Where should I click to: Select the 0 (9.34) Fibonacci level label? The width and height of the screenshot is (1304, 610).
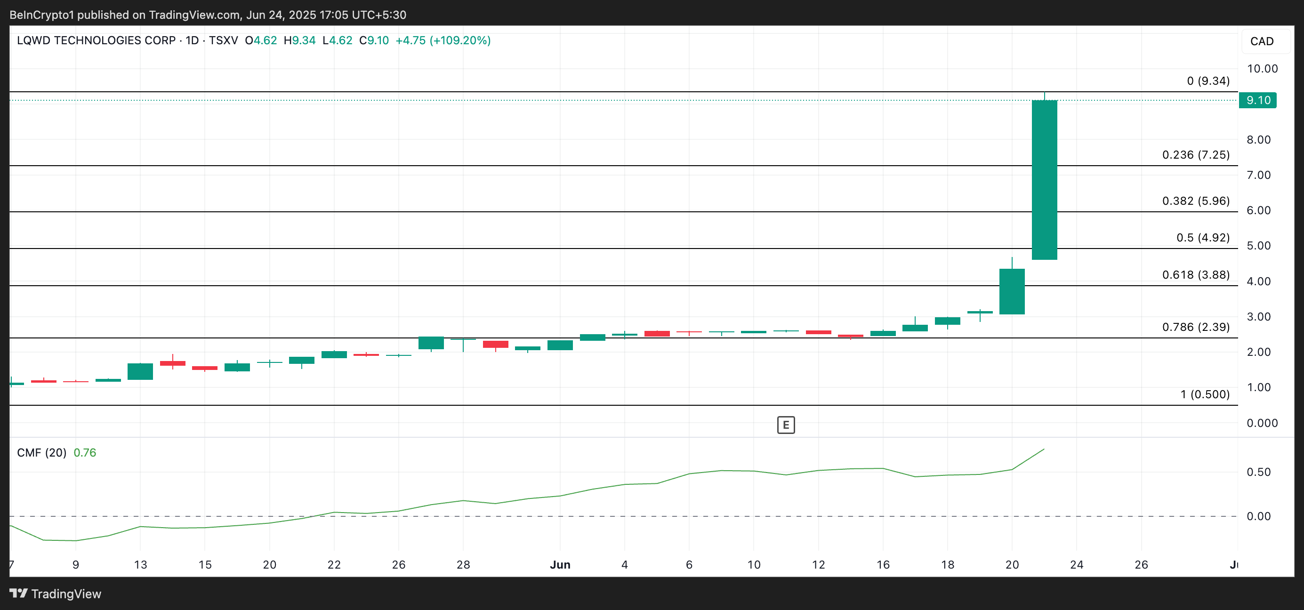click(1208, 81)
